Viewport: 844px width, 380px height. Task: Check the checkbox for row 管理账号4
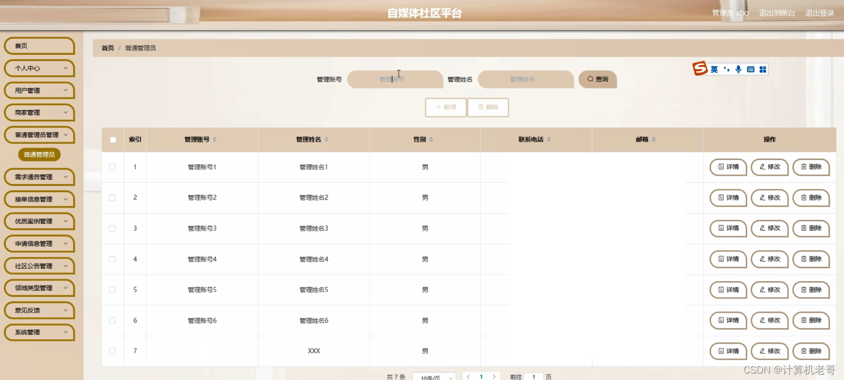(x=112, y=259)
